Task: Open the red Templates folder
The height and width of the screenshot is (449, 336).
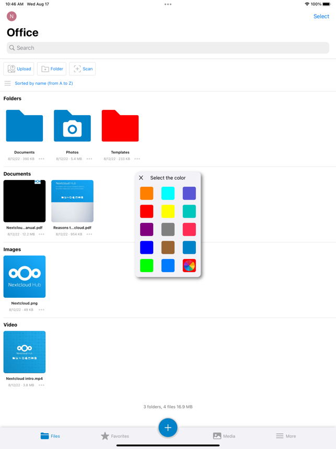Action: tap(120, 126)
